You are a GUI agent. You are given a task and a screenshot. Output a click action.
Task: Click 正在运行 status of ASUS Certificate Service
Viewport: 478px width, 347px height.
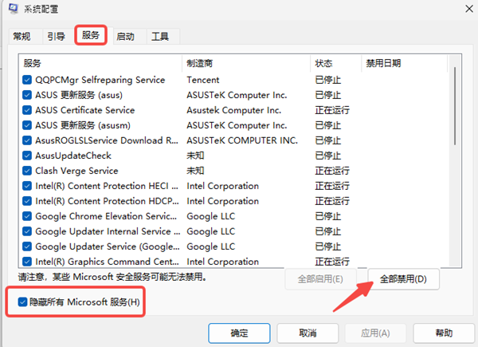coord(332,110)
